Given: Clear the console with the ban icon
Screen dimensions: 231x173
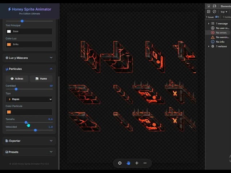Looking at the screenshot, I should point(214,12).
